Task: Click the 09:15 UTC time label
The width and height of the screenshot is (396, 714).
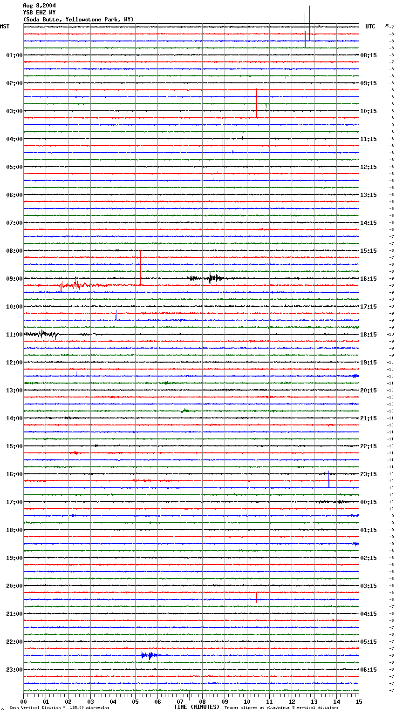Action: pyautogui.click(x=369, y=83)
